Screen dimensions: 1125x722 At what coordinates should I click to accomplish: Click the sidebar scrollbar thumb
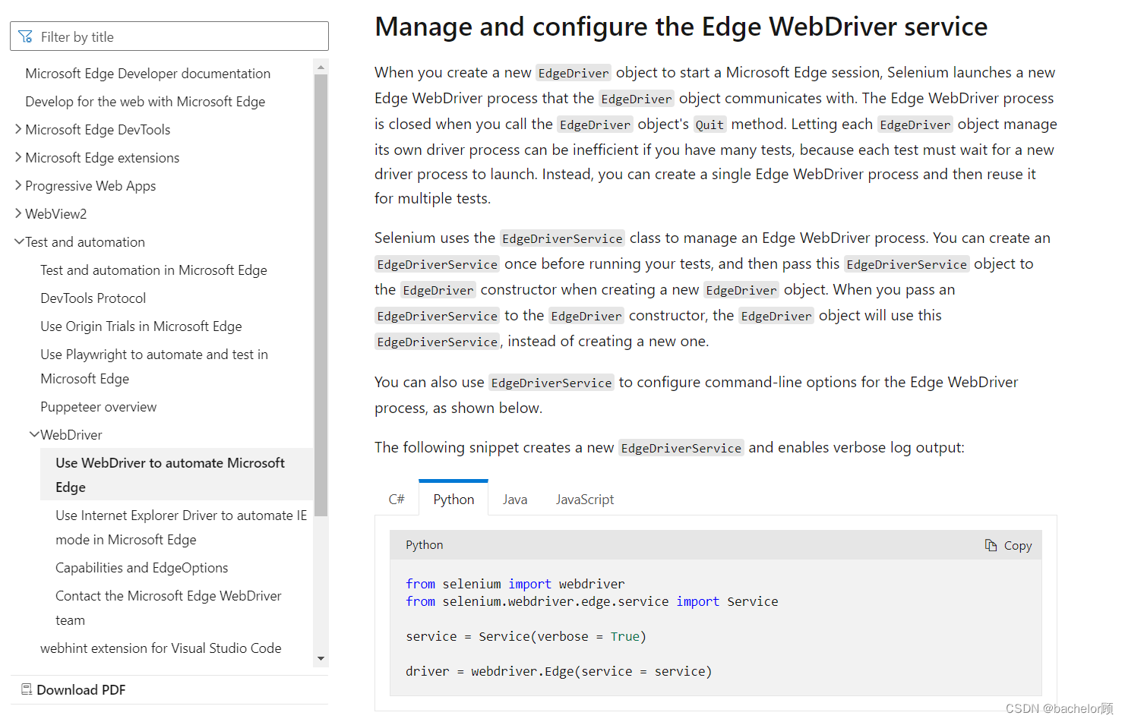(x=321, y=295)
